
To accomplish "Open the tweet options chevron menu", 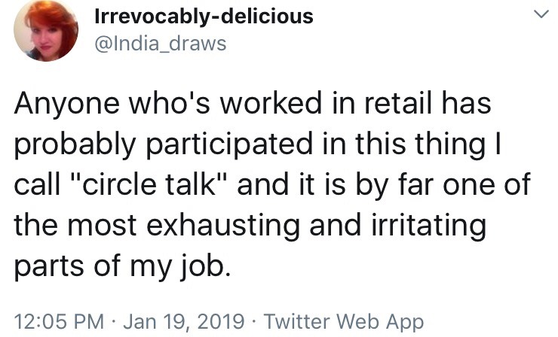I will pyautogui.click(x=541, y=14).
